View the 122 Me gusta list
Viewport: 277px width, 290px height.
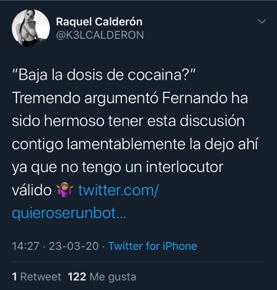click(102, 277)
